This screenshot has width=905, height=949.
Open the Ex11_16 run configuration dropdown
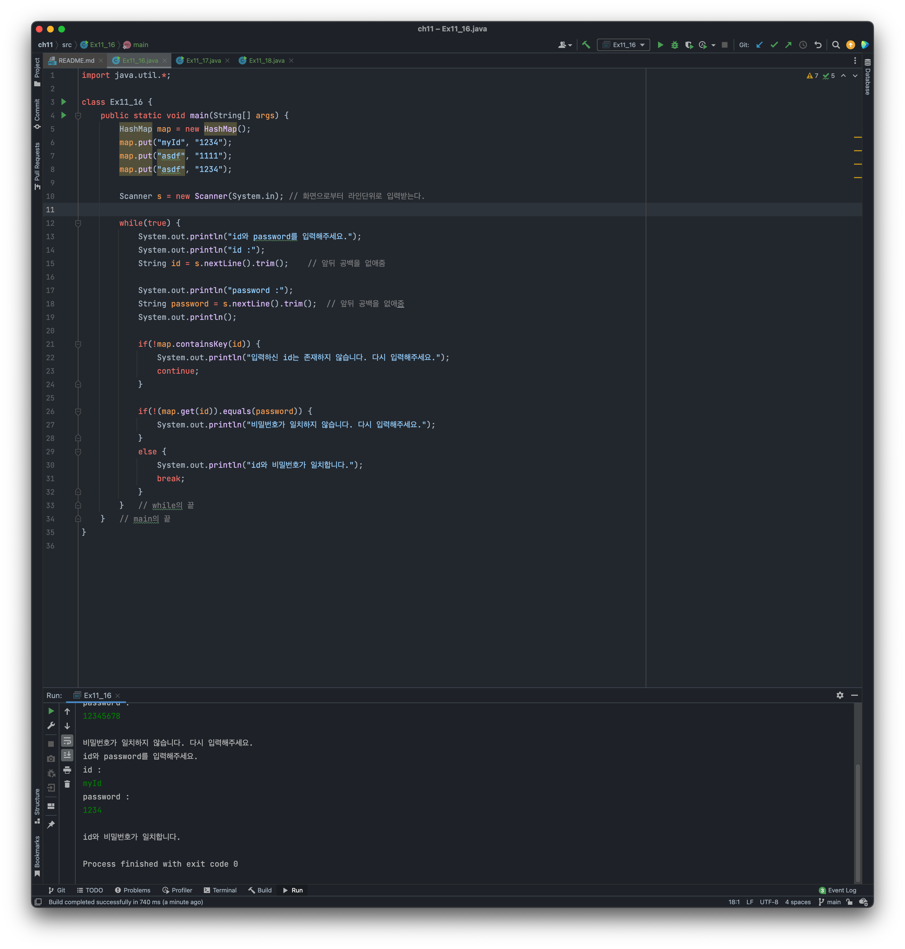coord(623,45)
